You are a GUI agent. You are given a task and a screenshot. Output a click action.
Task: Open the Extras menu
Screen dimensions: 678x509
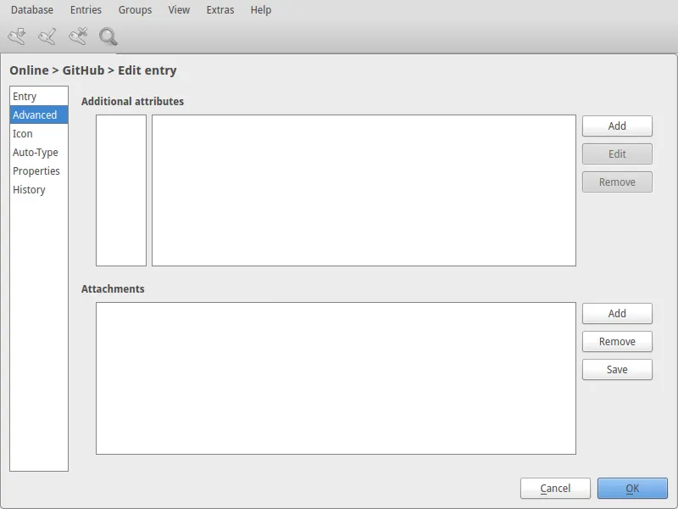(220, 10)
